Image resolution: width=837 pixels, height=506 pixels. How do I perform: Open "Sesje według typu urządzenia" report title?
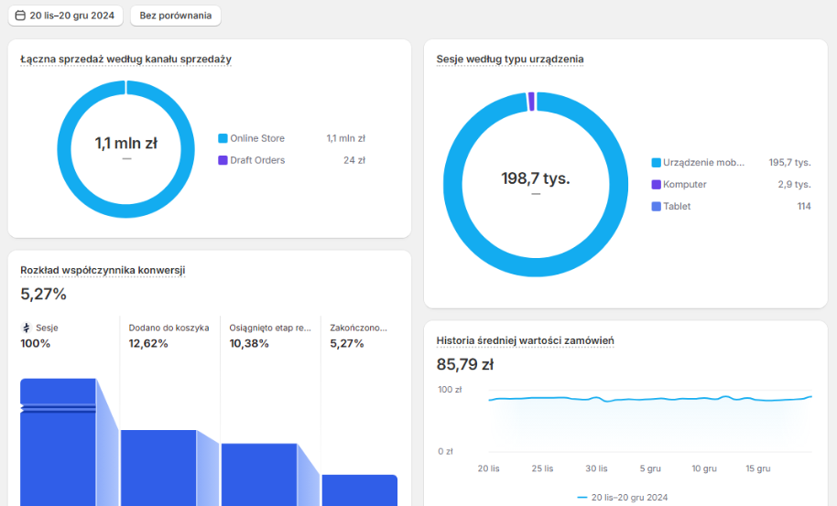click(x=509, y=59)
